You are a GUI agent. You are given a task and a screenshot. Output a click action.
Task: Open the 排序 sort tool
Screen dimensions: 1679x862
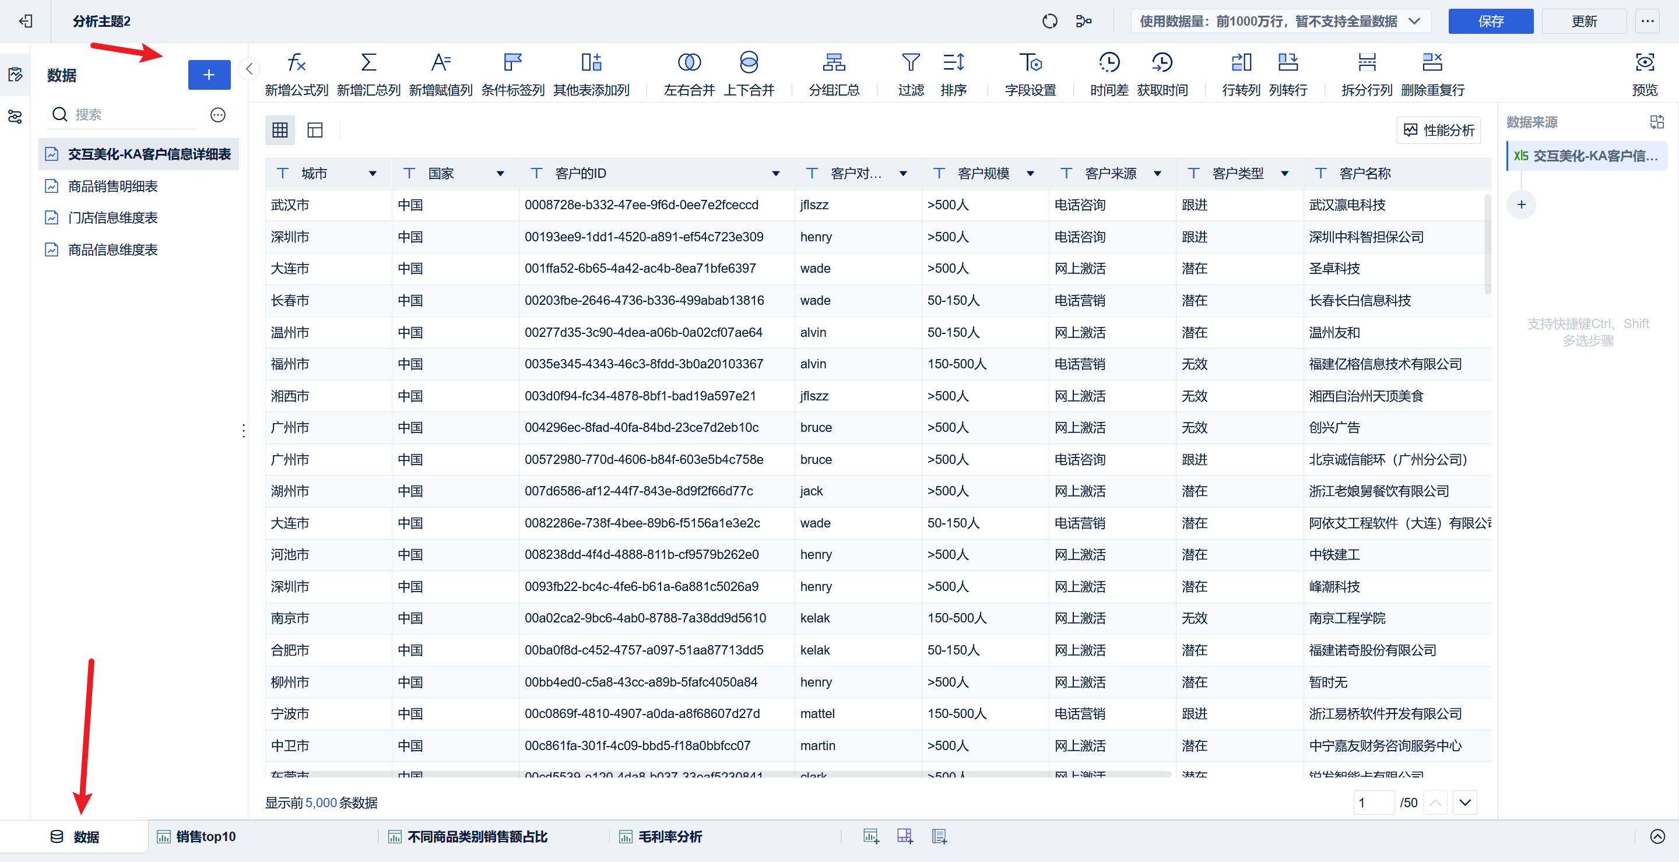pyautogui.click(x=954, y=62)
